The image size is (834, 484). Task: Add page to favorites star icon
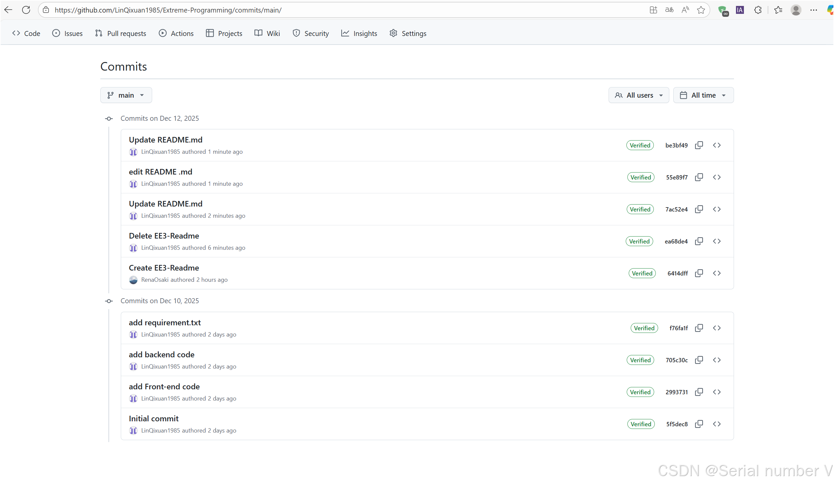point(701,10)
